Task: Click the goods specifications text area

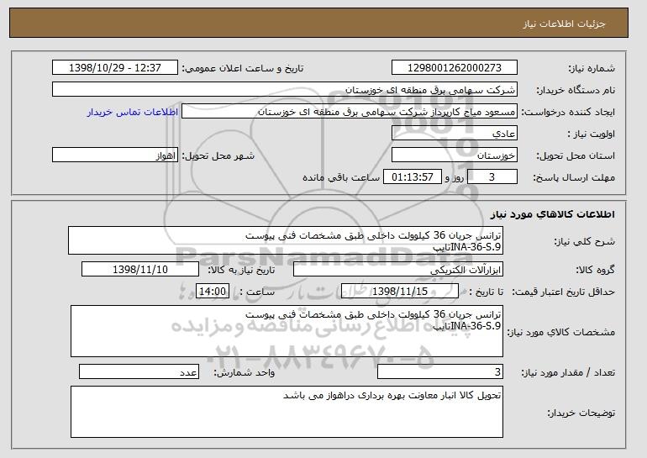Action: pyautogui.click(x=287, y=331)
